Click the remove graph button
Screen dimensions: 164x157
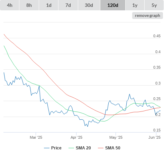[147, 16]
